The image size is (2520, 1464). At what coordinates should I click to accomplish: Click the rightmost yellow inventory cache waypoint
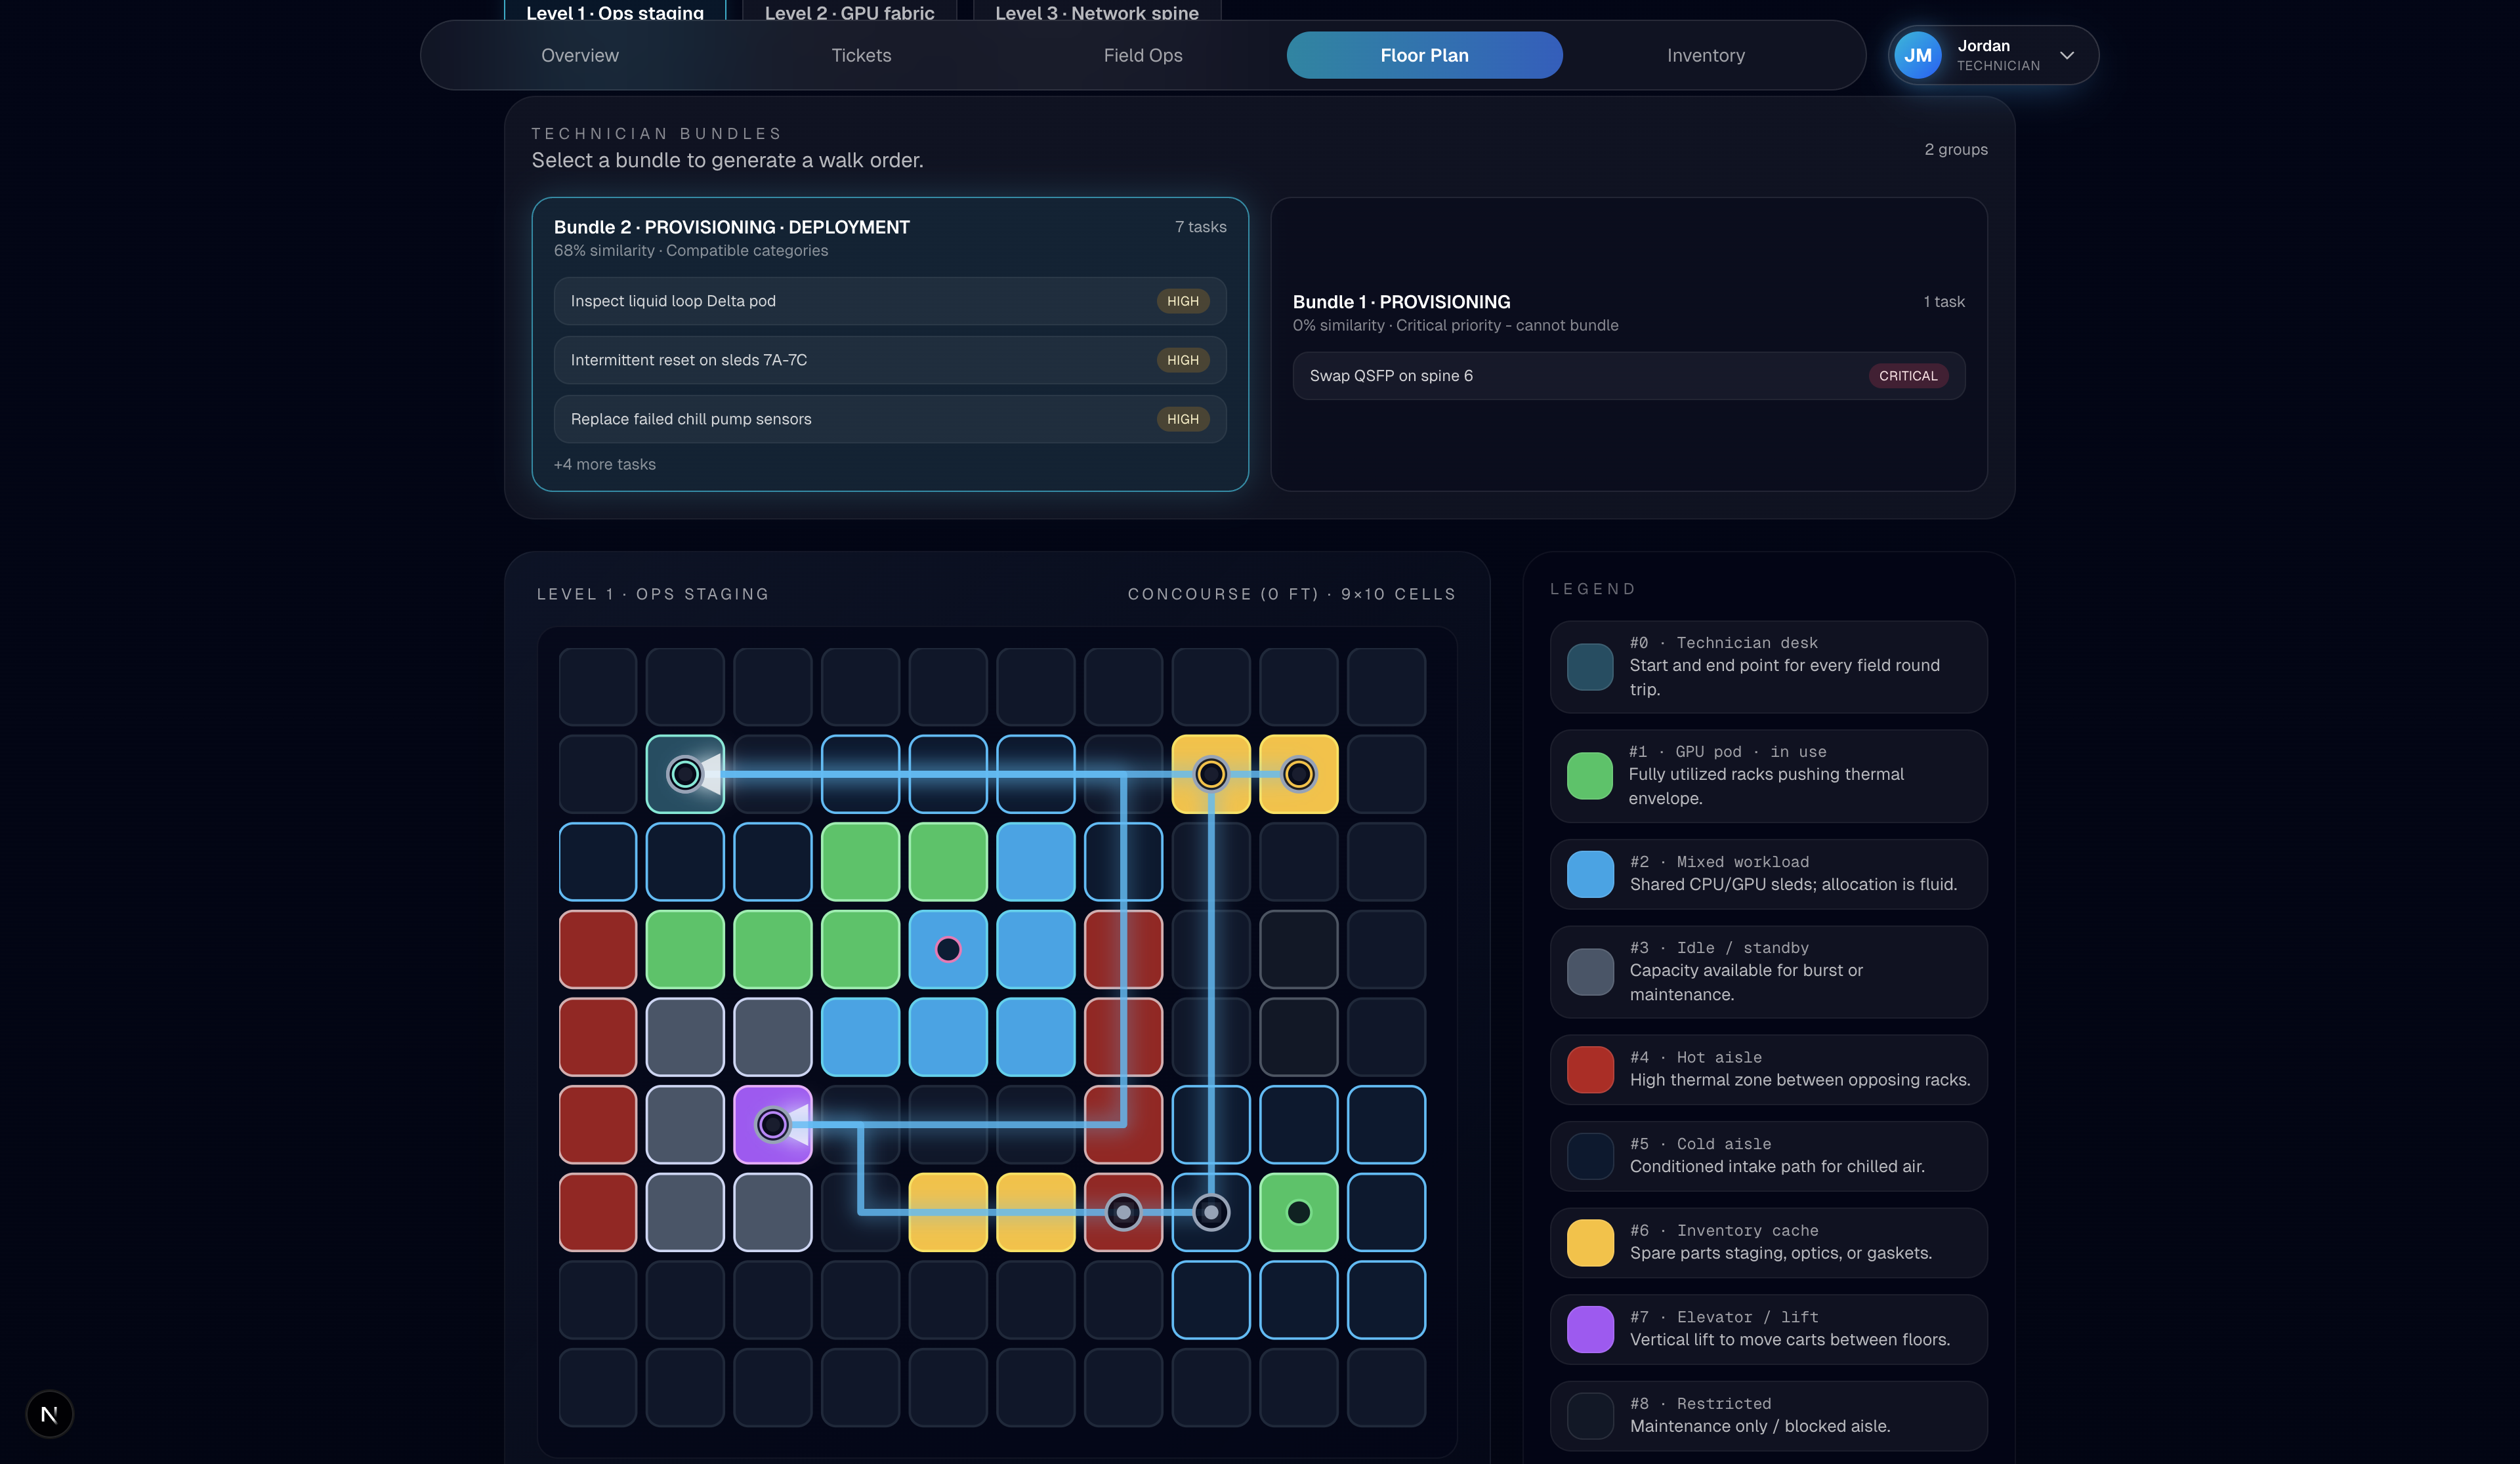[x=1298, y=773]
